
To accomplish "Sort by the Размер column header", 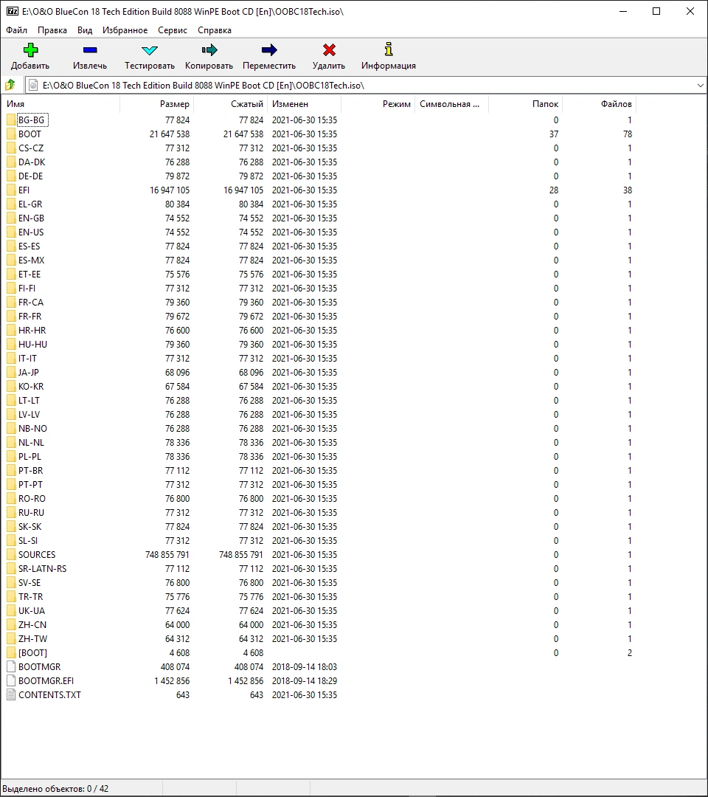I will point(157,104).
